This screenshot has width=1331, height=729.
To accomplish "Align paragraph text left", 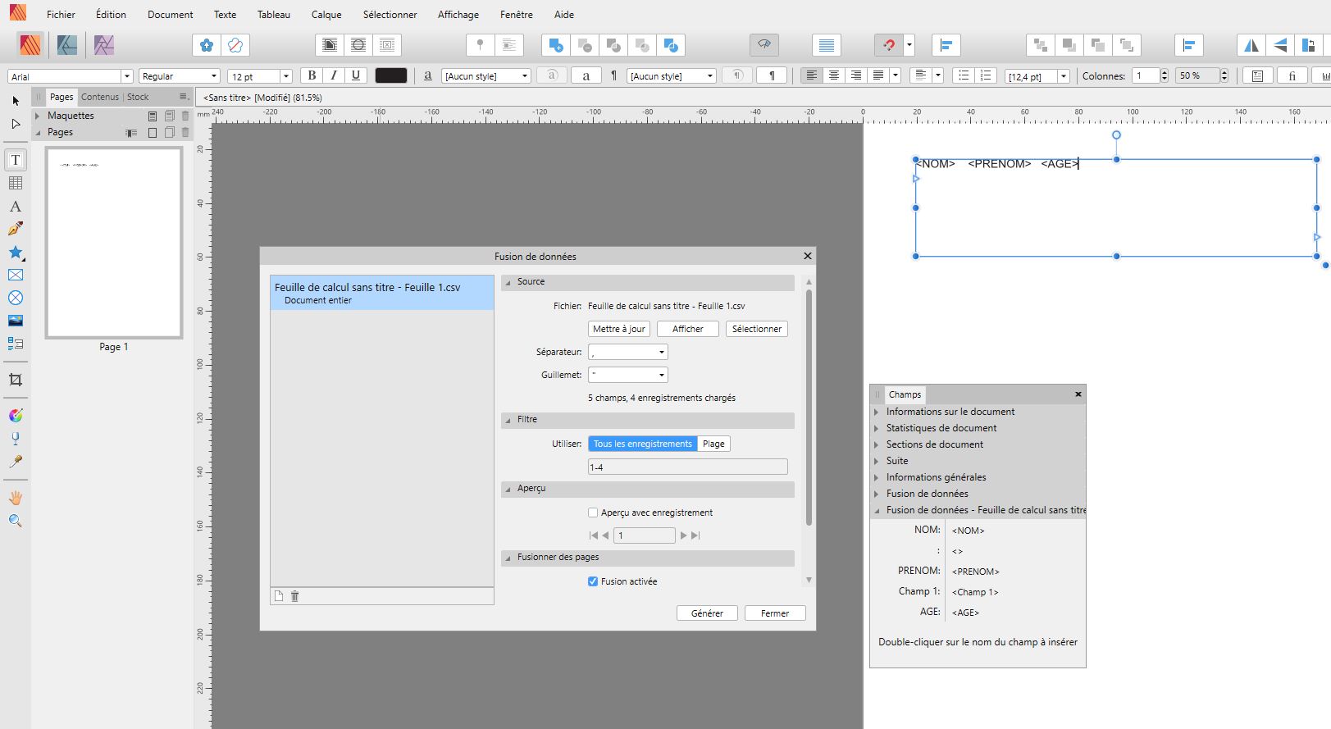I will [812, 75].
